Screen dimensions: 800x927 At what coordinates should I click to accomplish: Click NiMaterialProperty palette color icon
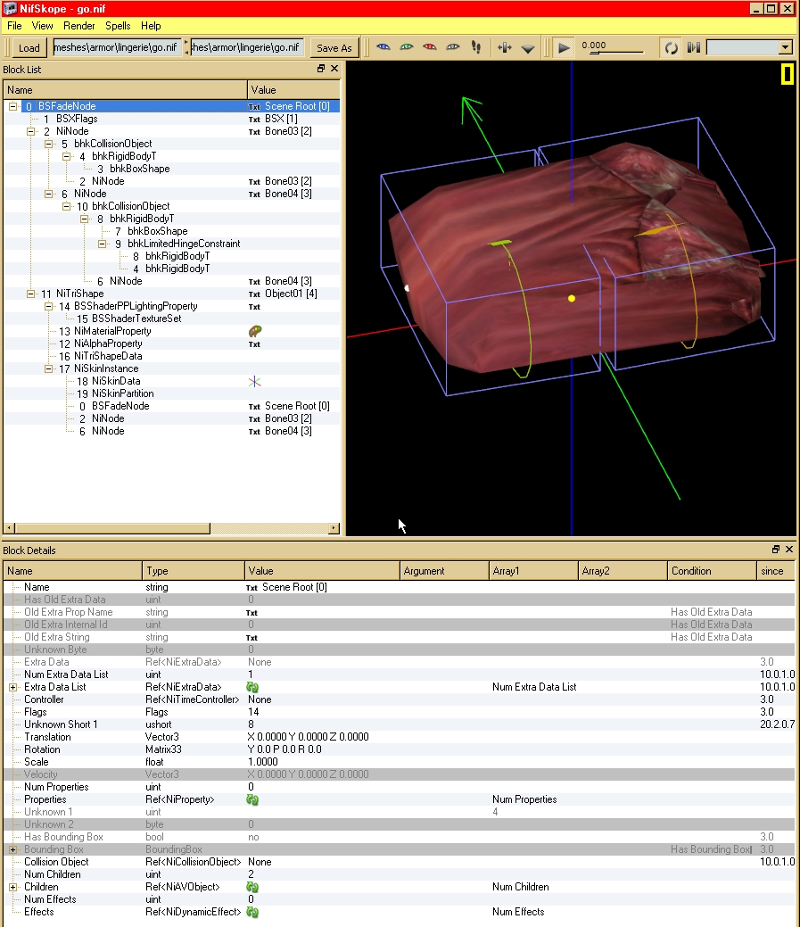255,331
